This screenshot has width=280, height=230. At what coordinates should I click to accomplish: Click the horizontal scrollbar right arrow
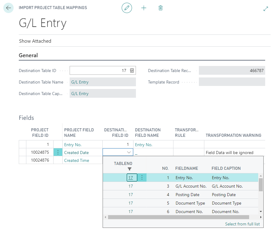[261, 217]
